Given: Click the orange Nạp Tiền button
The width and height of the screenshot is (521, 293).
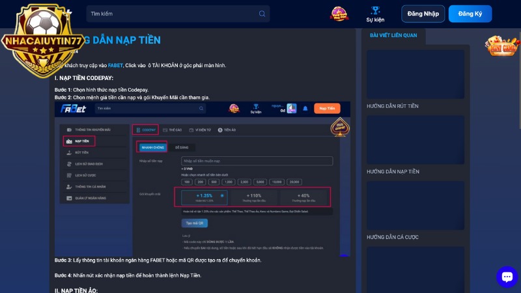Looking at the screenshot, I should click(x=327, y=108).
